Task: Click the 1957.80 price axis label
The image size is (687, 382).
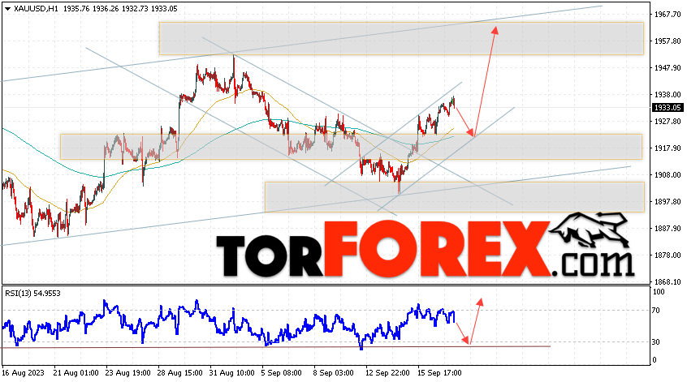Action: point(668,41)
